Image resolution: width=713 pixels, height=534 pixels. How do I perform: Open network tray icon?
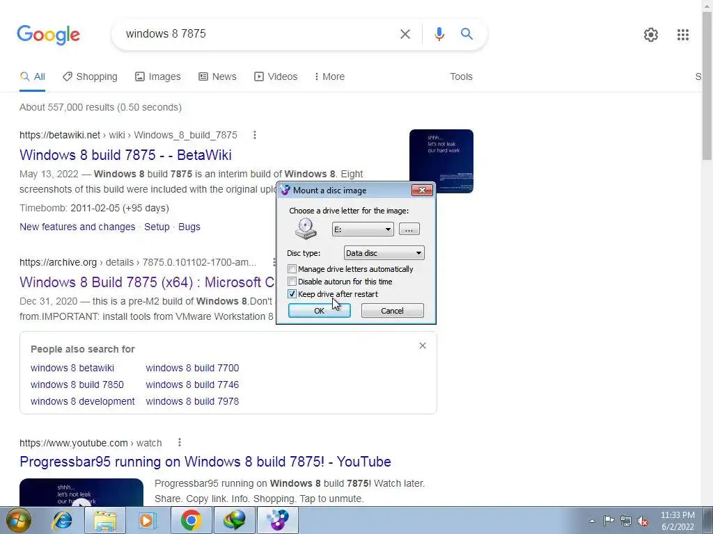(626, 521)
